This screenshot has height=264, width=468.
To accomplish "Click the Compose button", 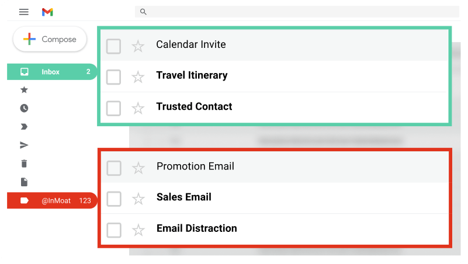I will coord(50,39).
